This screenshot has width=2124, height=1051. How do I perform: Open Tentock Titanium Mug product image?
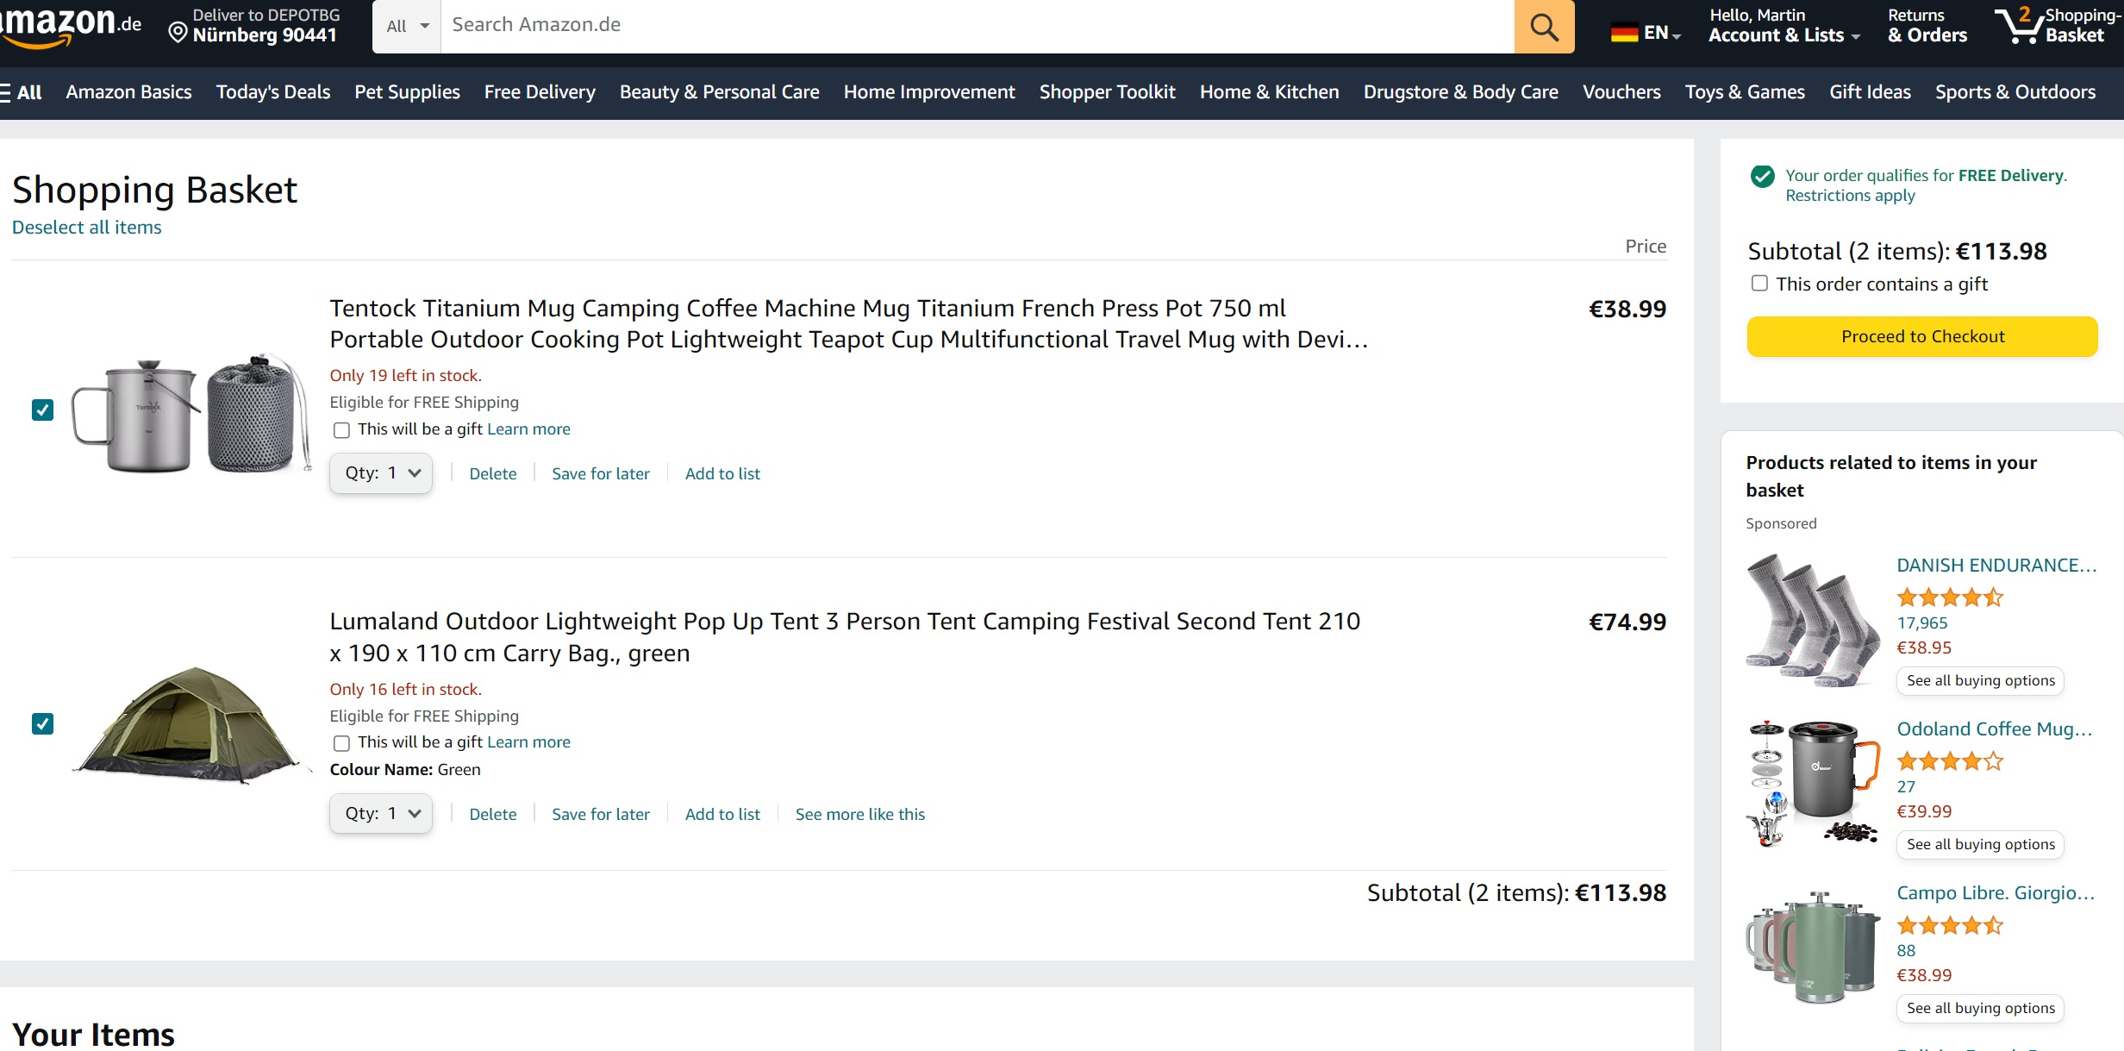(191, 412)
